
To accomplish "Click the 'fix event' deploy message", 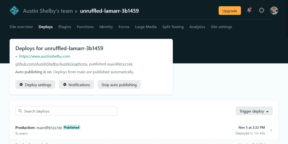I will click(22, 134).
